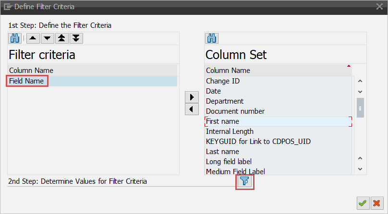388x214 pixels.
Task: Click right arrow to hide selected field
Action: pos(192,97)
